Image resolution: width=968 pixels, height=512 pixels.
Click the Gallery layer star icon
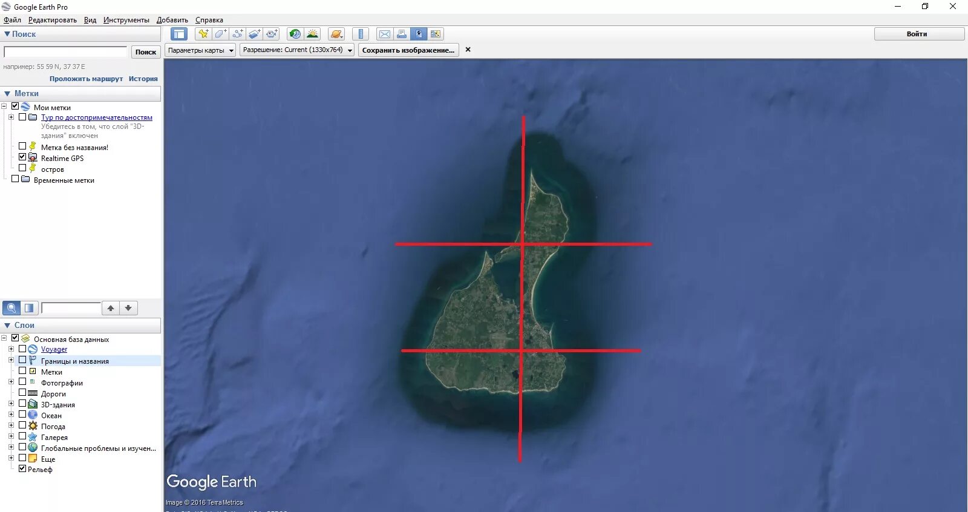pos(33,437)
